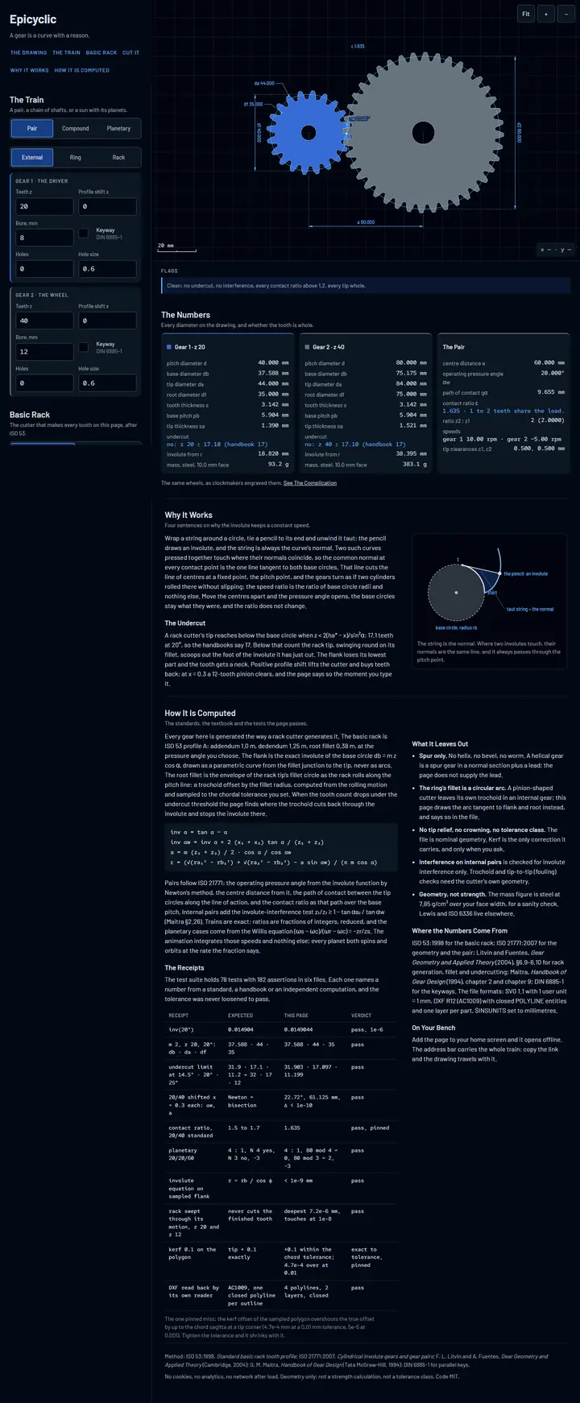The height and width of the screenshot is (1403, 580).
Task: Edit Gear 1 Teeth z field
Action: click(44, 206)
